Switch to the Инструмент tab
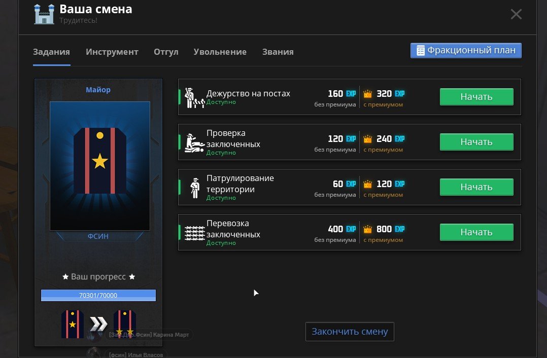 click(x=112, y=52)
